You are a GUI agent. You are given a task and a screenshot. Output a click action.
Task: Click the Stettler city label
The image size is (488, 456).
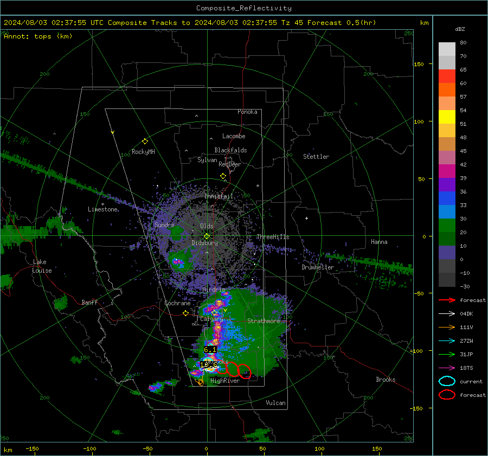[x=316, y=157]
